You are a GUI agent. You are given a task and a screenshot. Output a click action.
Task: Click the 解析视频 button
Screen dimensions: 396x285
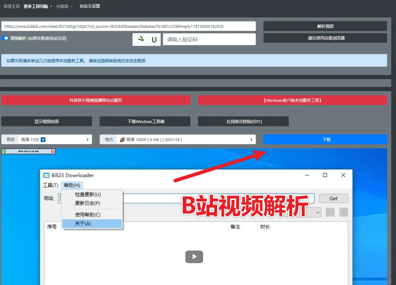pyautogui.click(x=325, y=26)
